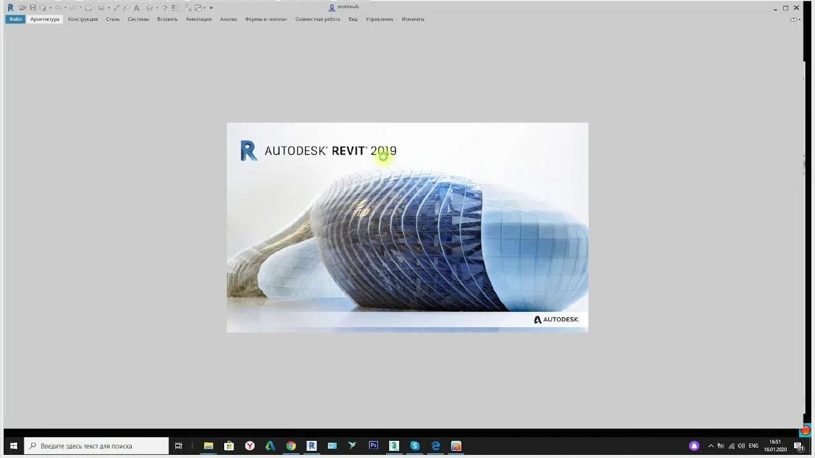Switch to the Аннотация ribbon tab
The height and width of the screenshot is (458, 815).
199,19
